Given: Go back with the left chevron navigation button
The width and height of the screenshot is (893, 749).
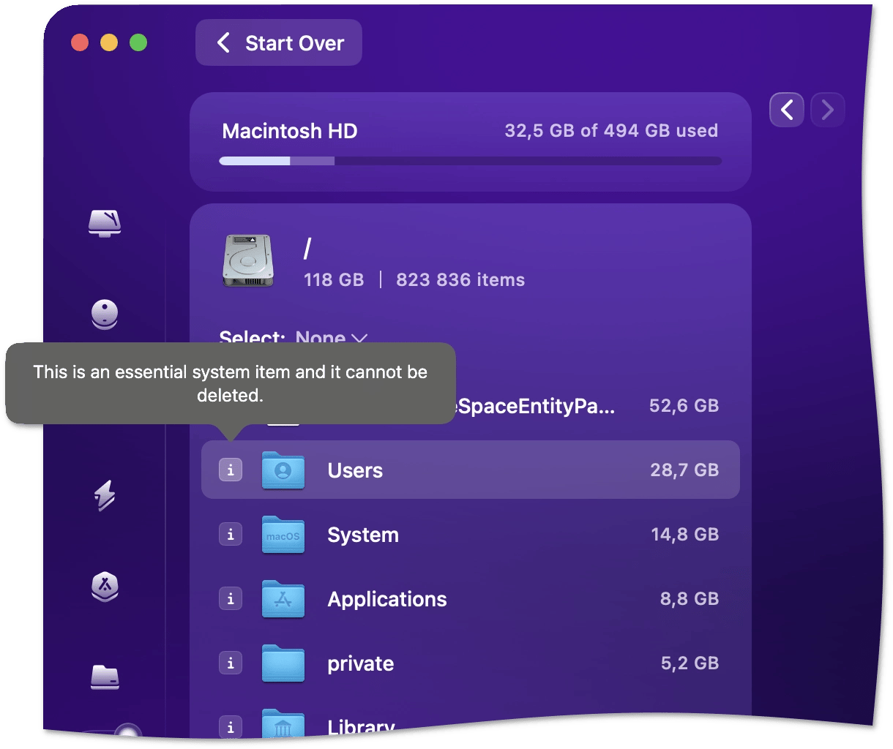Looking at the screenshot, I should coord(787,110).
